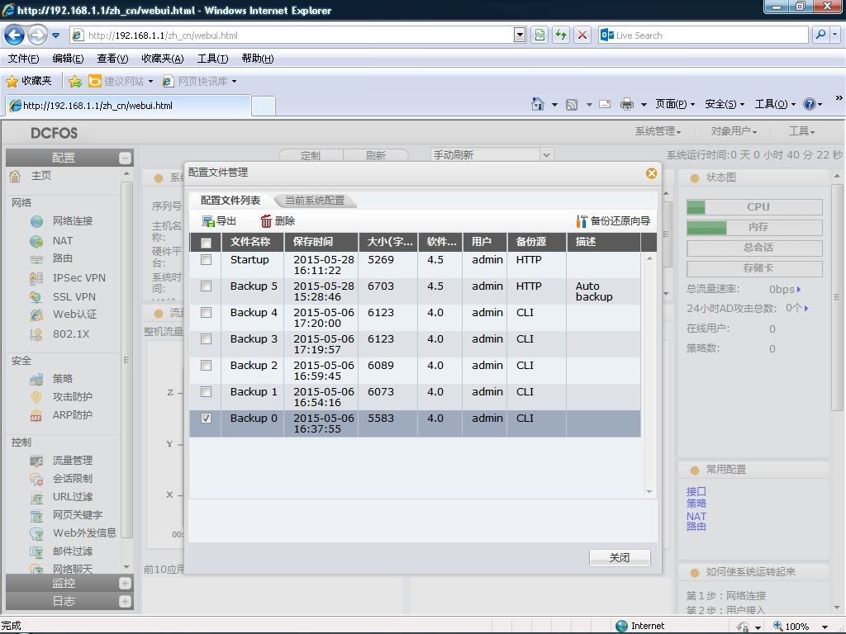Close the config file dialog with the orange X
The height and width of the screenshot is (634, 846).
tap(651, 173)
